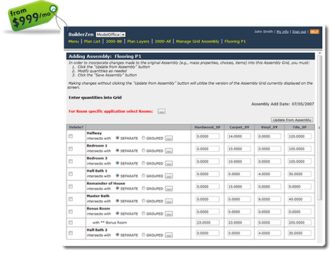The height and width of the screenshot is (253, 331).
Task: Click Hallway Tile_SF field
Action: pos(299,137)
